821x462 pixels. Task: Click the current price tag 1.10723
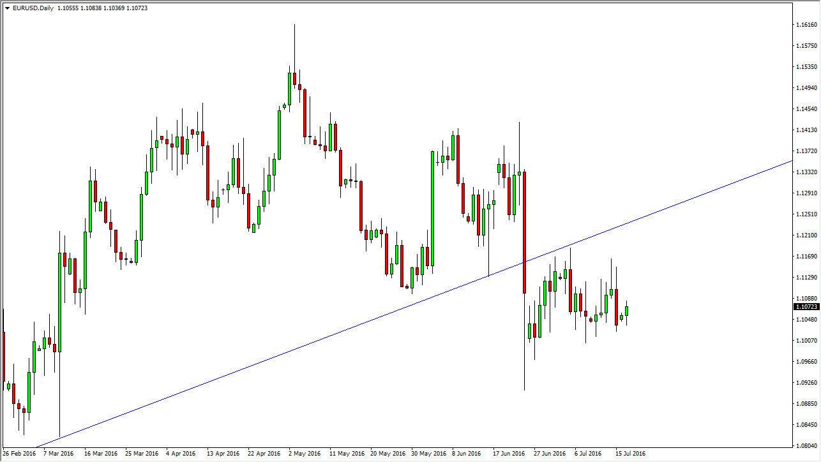(806, 307)
